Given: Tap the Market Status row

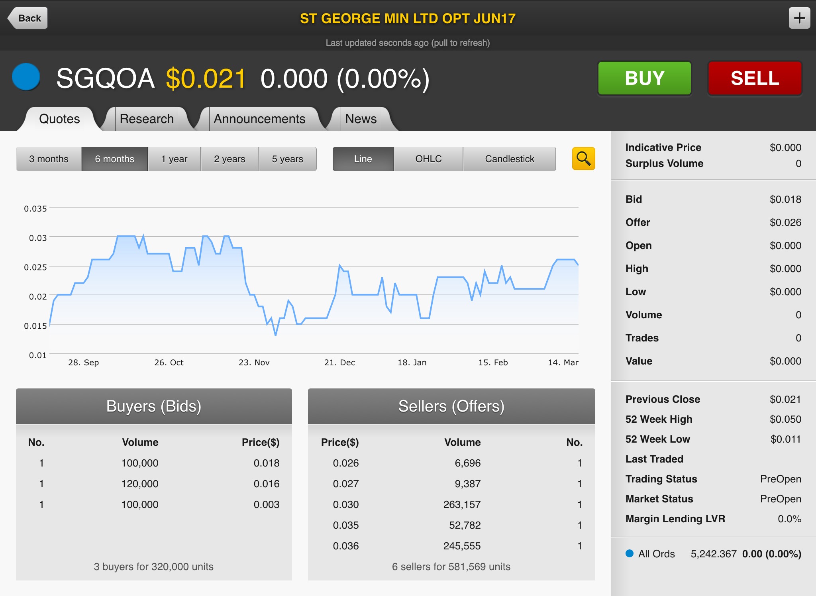Looking at the screenshot, I should coord(713,499).
